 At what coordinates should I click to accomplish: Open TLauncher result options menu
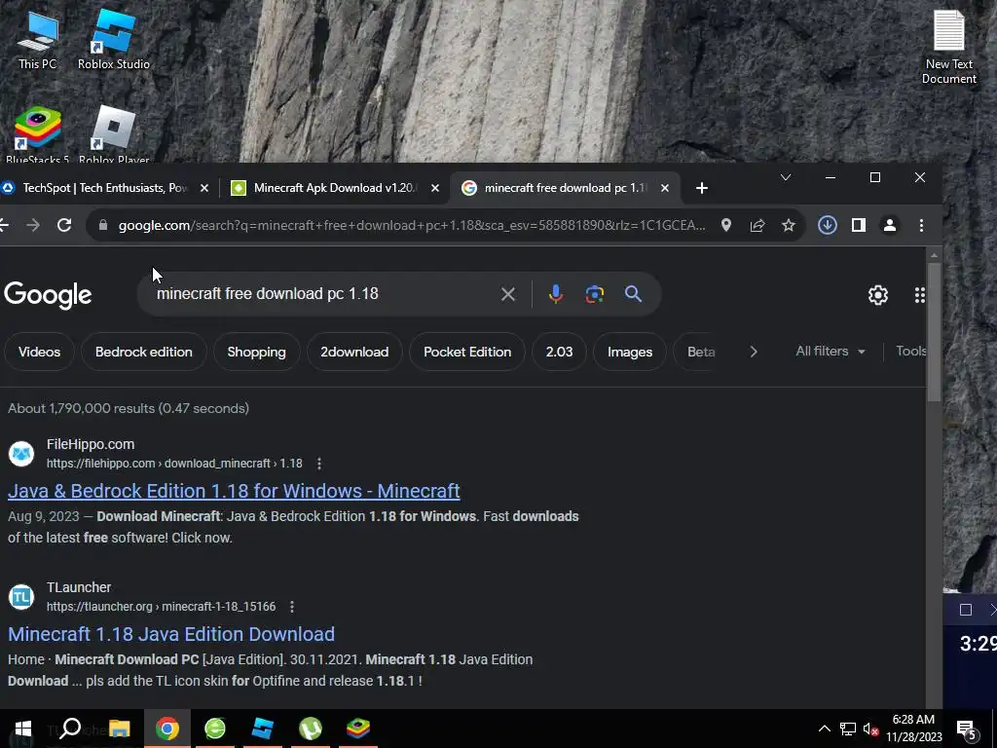point(292,607)
